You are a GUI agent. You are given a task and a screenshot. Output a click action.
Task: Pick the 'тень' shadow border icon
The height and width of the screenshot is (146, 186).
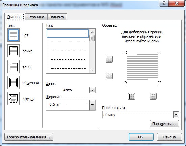pyautogui.click(x=14, y=67)
